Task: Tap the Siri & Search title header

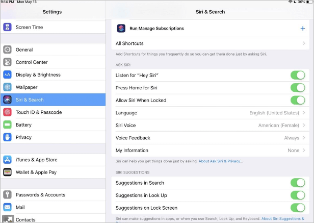Action: [x=210, y=12]
